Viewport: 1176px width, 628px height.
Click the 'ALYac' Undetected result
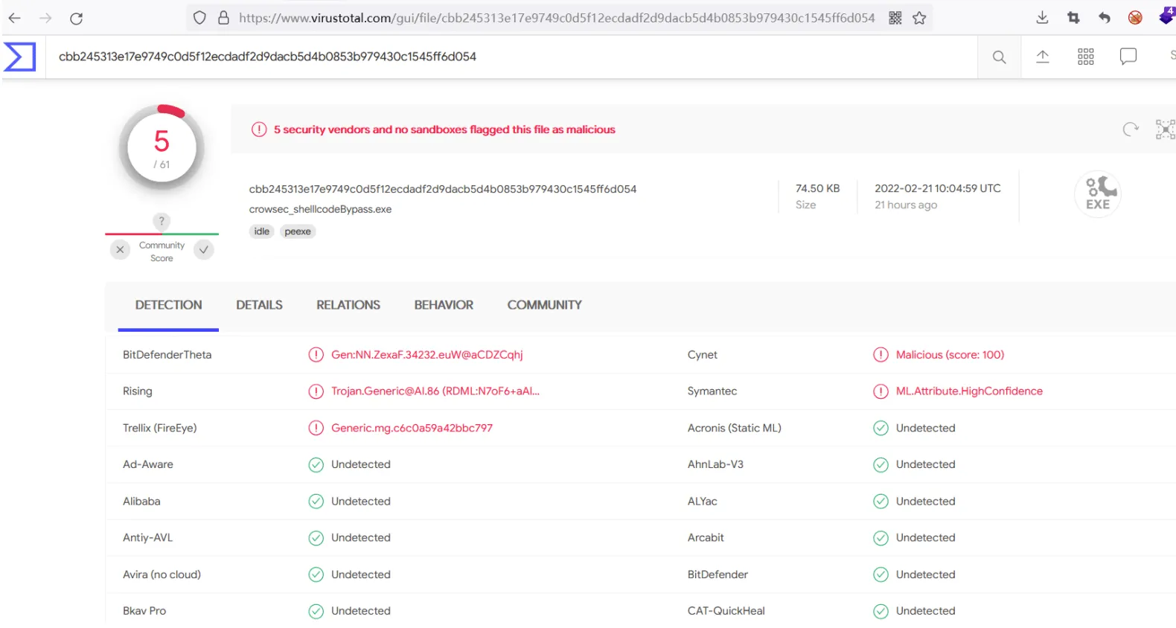926,502
